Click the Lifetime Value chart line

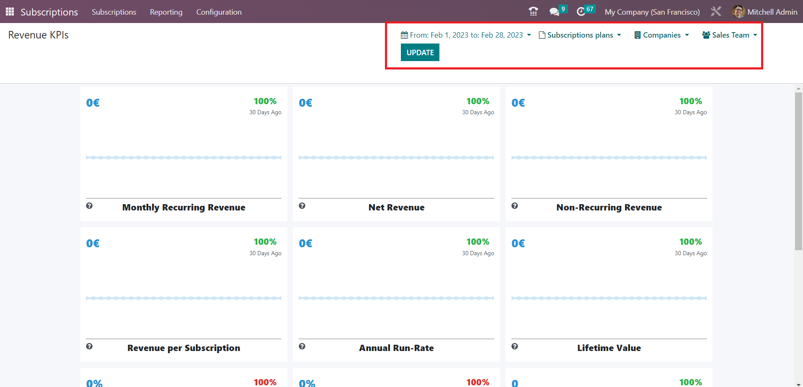[x=609, y=298]
